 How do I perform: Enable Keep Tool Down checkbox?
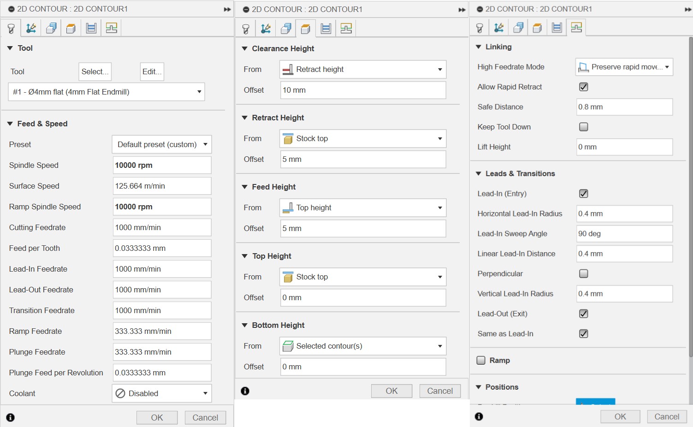pyautogui.click(x=583, y=127)
